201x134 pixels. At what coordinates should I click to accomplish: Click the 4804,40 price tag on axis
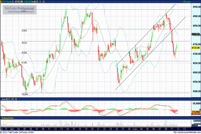[196, 34]
